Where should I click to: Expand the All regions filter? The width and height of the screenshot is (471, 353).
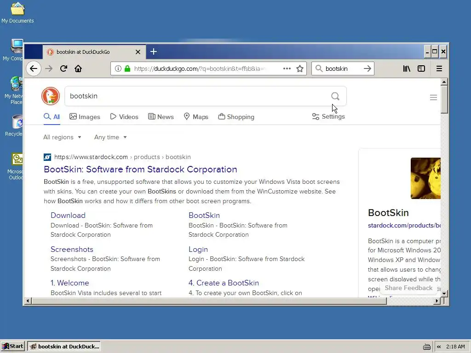[62, 137]
